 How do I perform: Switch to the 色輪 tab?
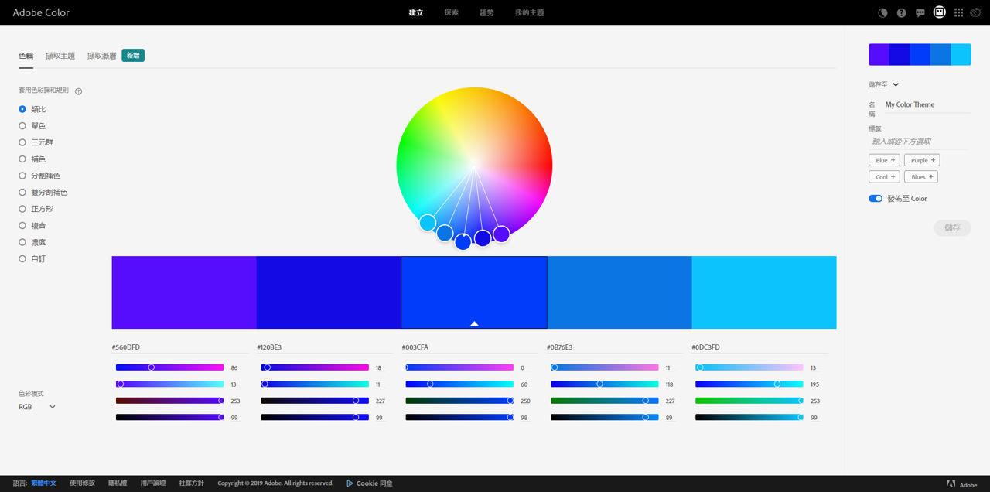pyautogui.click(x=26, y=56)
